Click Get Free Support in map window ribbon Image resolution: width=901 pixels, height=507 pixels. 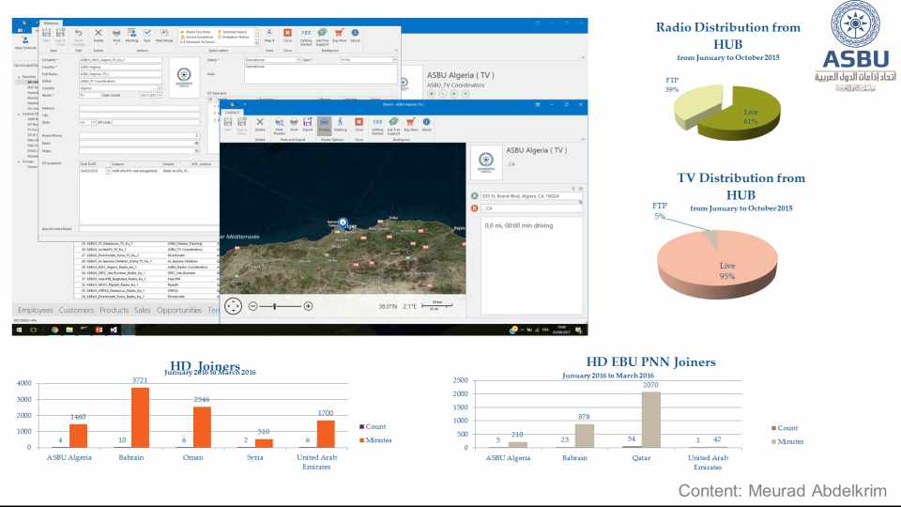393,125
